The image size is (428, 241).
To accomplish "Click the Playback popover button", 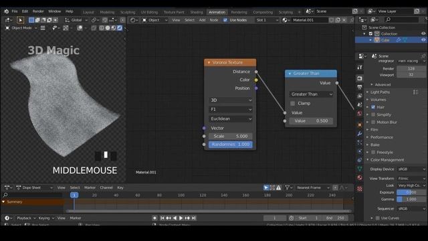I will pyautogui.click(x=26, y=218).
